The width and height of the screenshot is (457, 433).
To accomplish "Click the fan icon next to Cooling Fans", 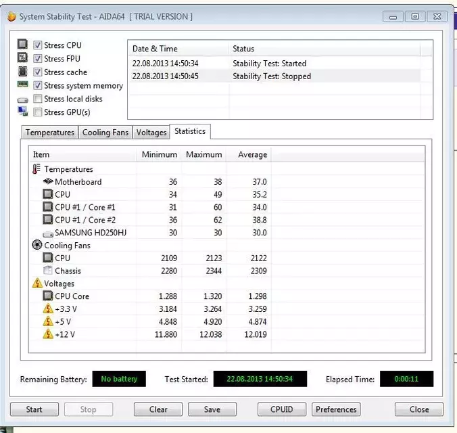I will coord(37,245).
